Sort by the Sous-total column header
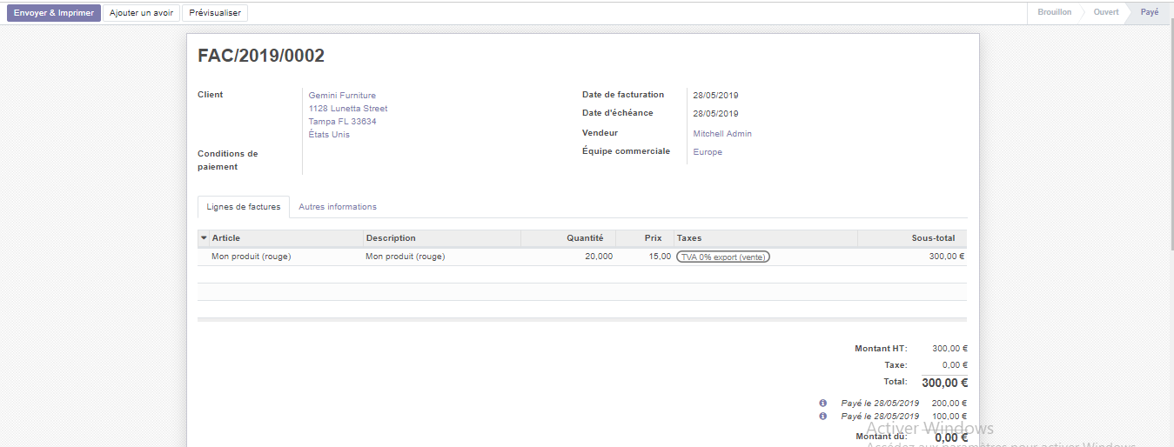The image size is (1174, 447). tap(933, 238)
